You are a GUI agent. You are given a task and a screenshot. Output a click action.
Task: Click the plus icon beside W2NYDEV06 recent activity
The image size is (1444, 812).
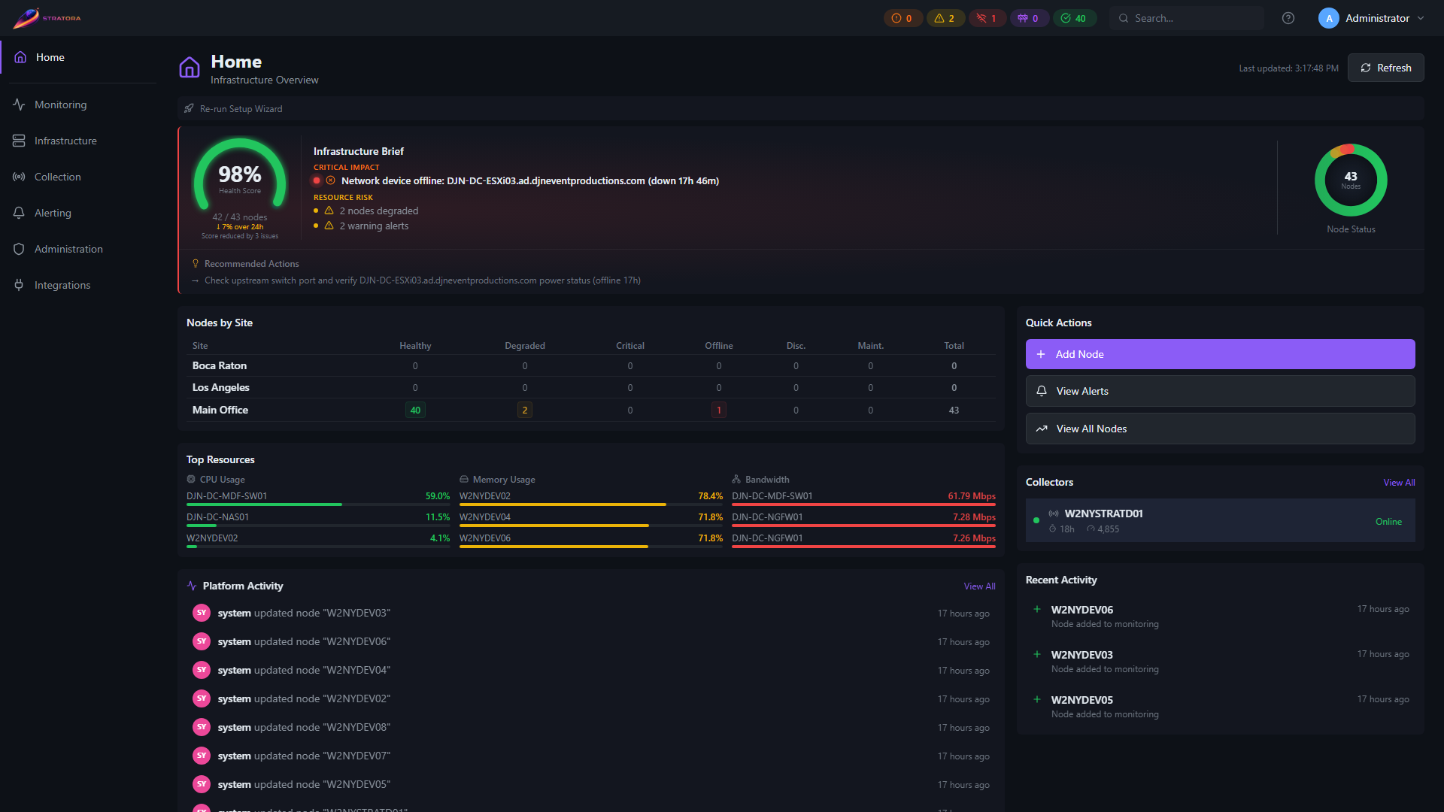[x=1037, y=609]
